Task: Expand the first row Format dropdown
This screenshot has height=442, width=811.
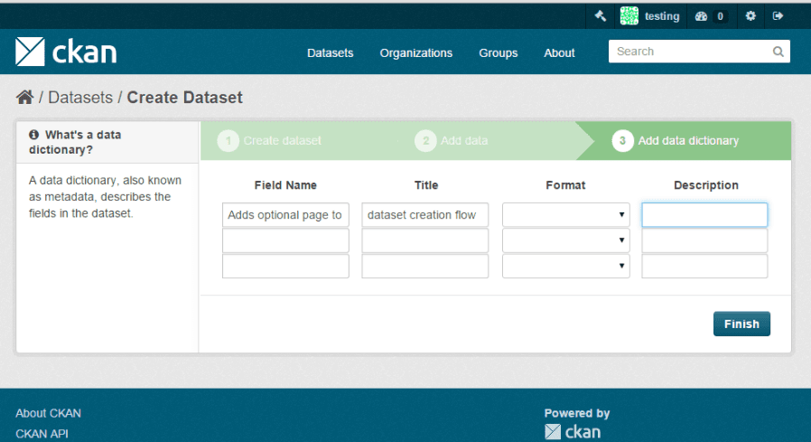Action: (x=565, y=215)
